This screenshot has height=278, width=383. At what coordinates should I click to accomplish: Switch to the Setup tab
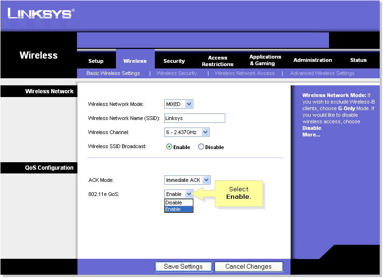pos(96,61)
